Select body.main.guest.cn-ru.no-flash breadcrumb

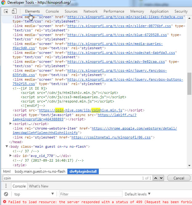click(x=40, y=171)
